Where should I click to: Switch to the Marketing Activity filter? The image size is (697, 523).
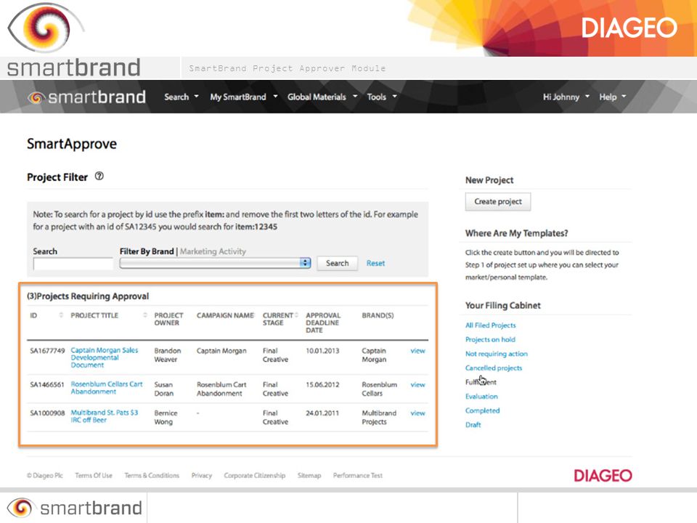pos(213,251)
